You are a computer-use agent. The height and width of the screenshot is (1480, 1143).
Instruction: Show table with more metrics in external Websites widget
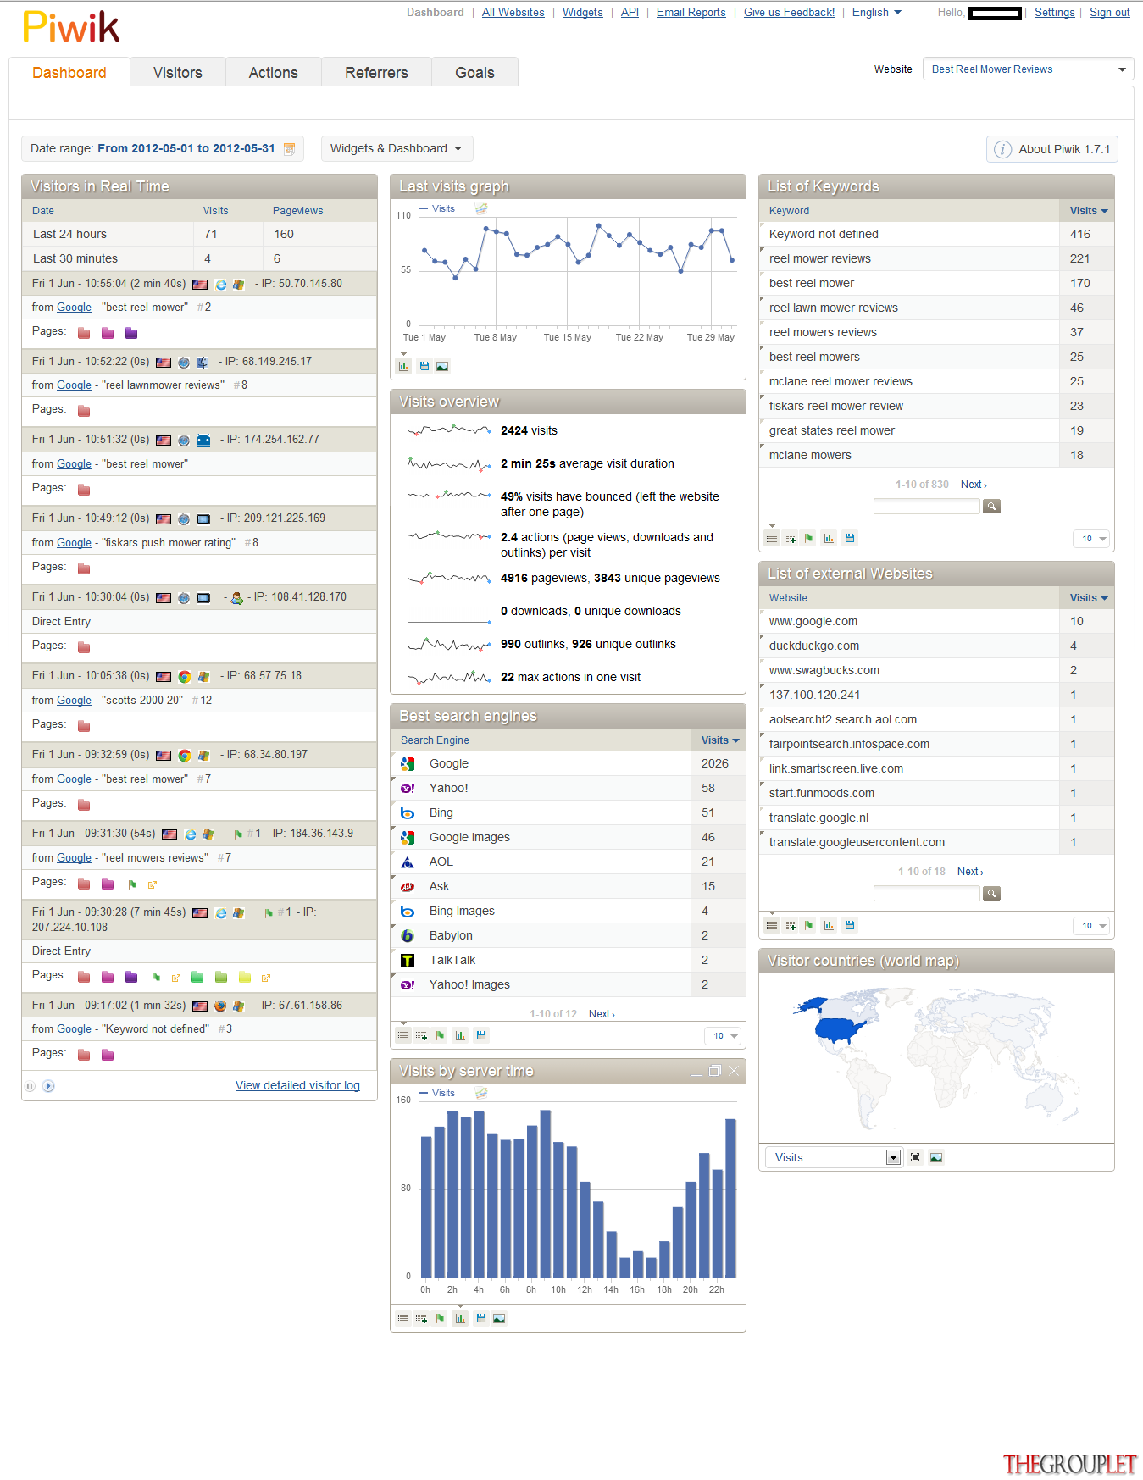(790, 925)
